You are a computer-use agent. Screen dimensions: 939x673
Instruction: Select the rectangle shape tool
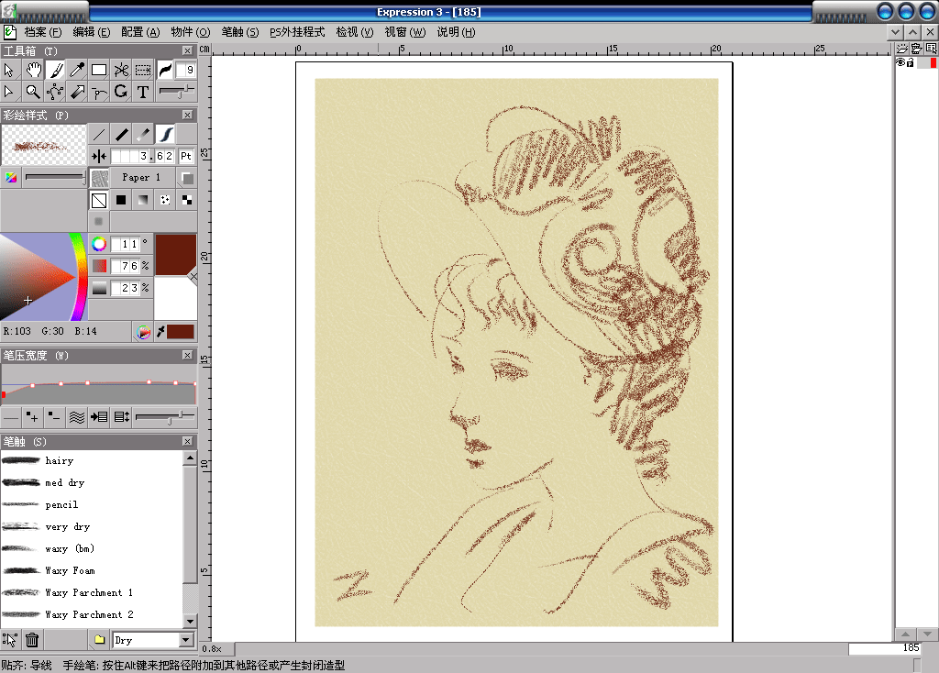(99, 70)
